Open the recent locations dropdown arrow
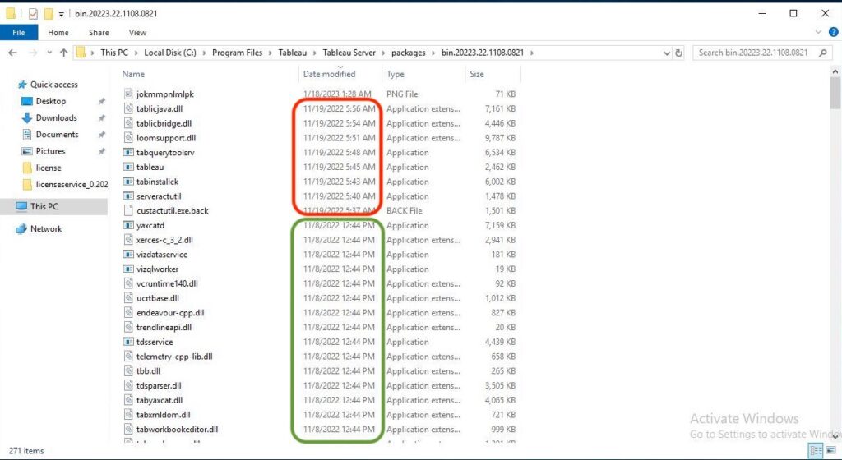This screenshot has width=842, height=460. pos(49,53)
